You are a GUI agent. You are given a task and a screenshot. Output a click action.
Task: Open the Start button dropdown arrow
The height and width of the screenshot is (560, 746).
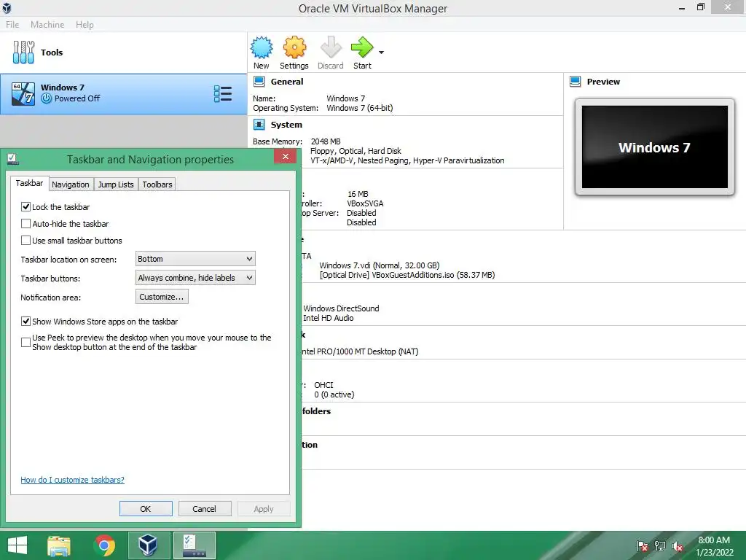381,52
